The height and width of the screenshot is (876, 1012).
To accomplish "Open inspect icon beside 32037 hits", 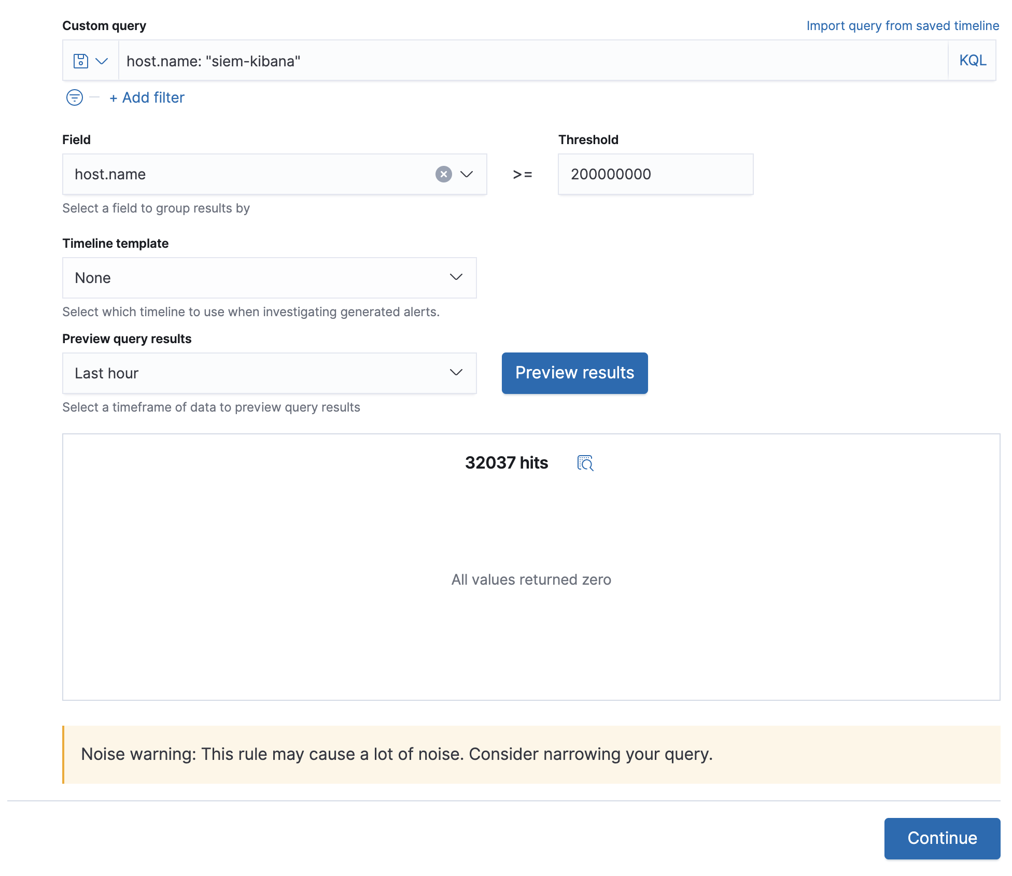I will coord(585,463).
